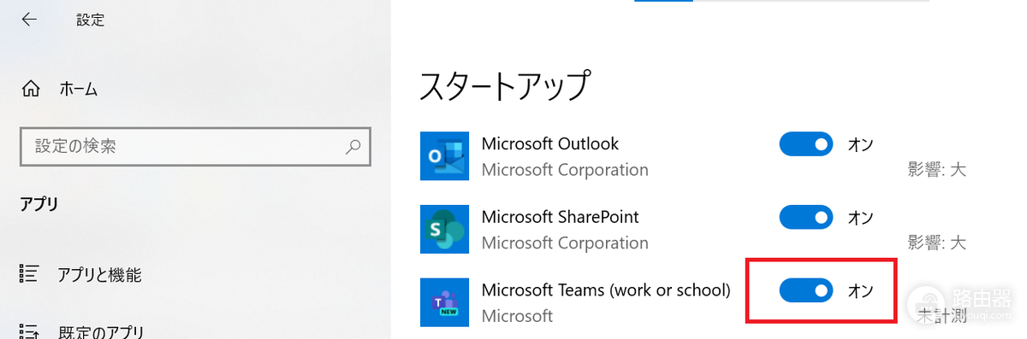Screen dimensions: 1027x339
Task: Click 影響: 大 label for SharePoint
Action: coord(936,243)
